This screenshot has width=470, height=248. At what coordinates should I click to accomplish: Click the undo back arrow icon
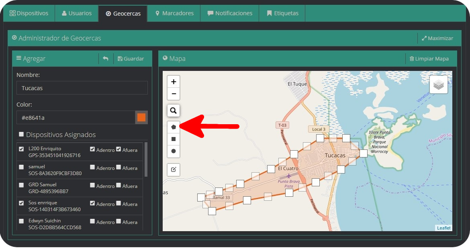click(105, 58)
